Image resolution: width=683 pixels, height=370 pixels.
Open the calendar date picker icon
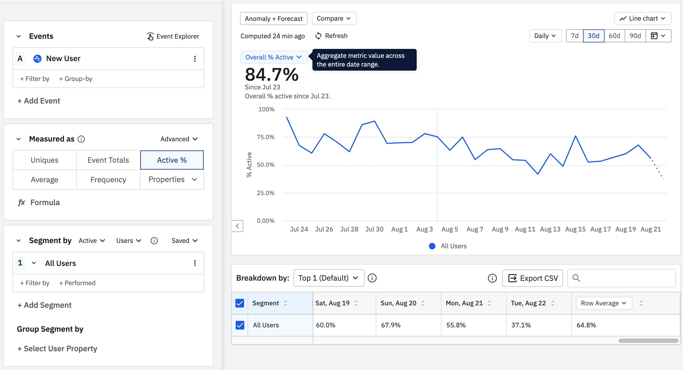tap(654, 36)
